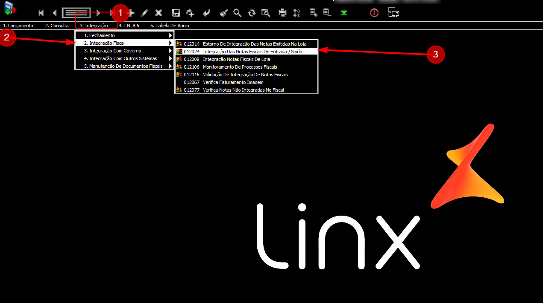Click the icon beside 012077 entry
The width and height of the screenshot is (543, 303).
click(179, 89)
